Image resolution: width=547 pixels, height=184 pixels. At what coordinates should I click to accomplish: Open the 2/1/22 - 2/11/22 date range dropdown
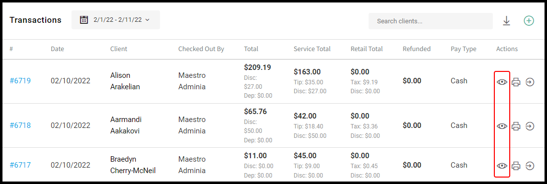(116, 20)
